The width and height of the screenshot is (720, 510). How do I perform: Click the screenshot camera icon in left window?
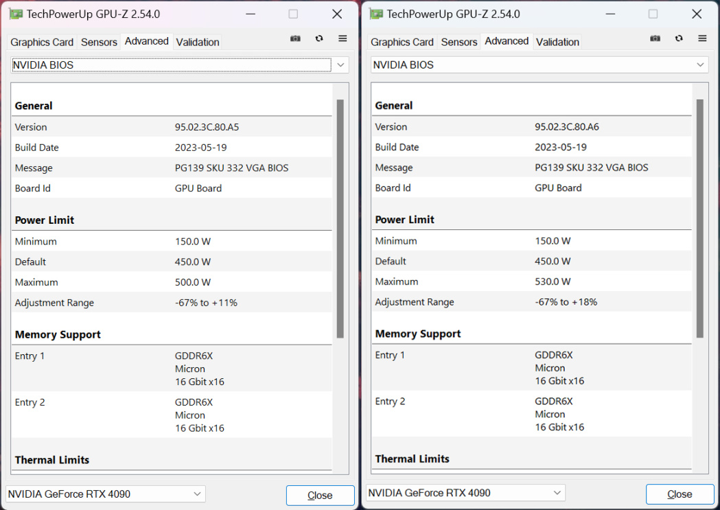295,39
